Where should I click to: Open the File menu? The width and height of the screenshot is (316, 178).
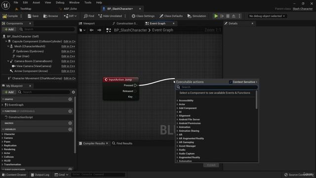(x=16, y=2)
